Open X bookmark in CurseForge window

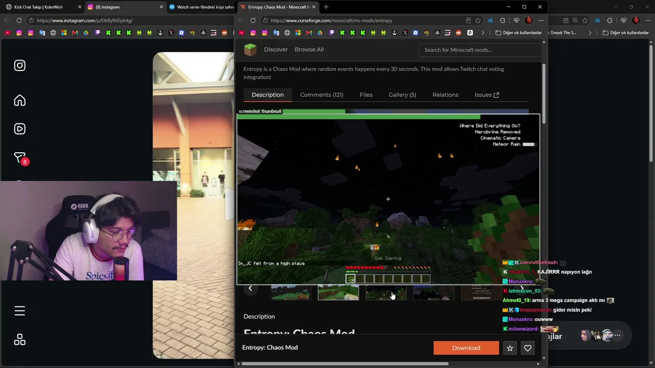point(405,33)
